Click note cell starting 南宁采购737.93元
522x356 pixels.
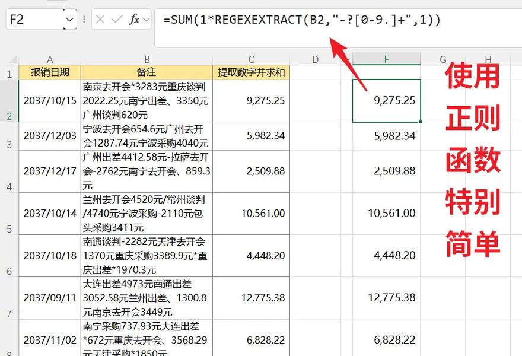(147, 338)
